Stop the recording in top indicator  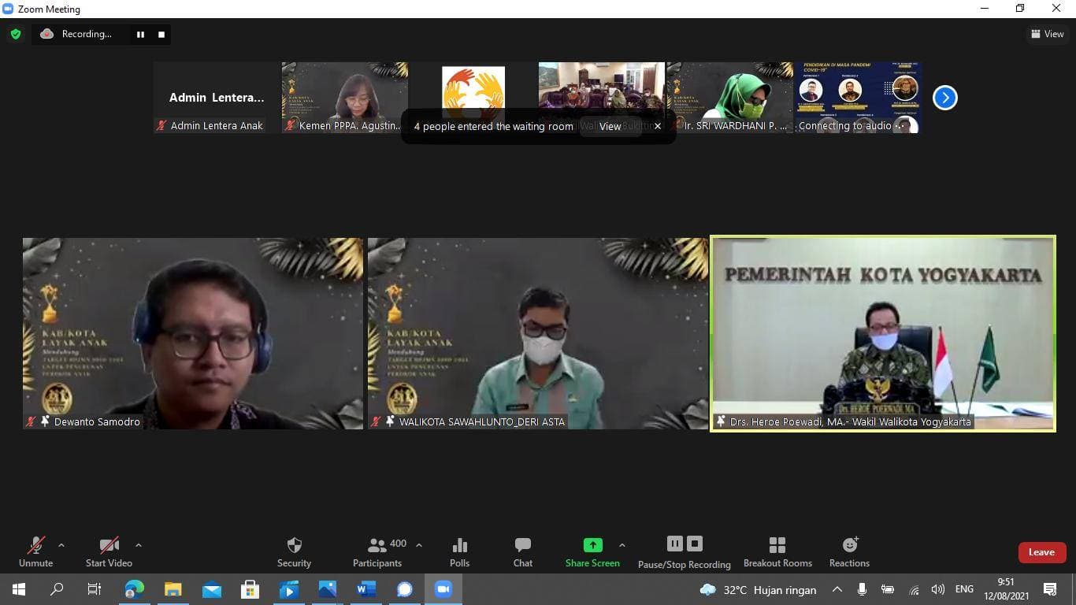tap(161, 34)
